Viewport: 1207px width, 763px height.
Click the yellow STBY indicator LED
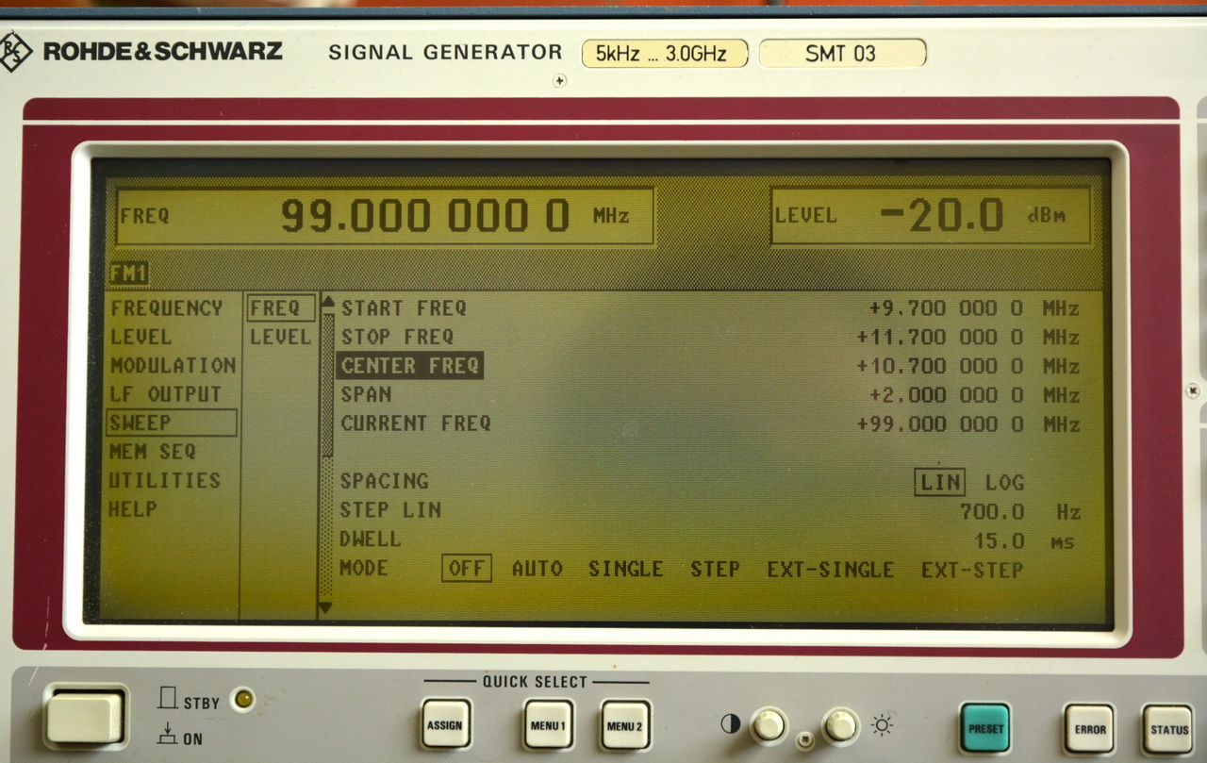coord(243,699)
